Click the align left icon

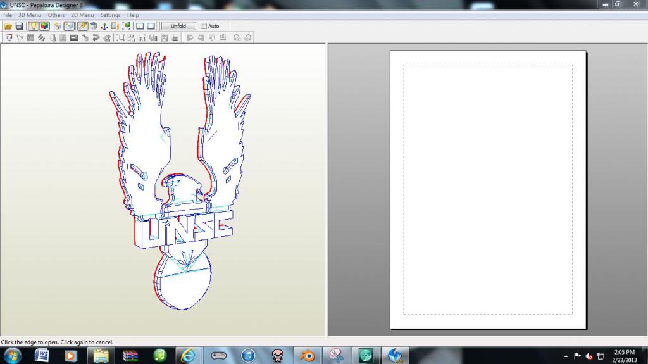(x=190, y=37)
